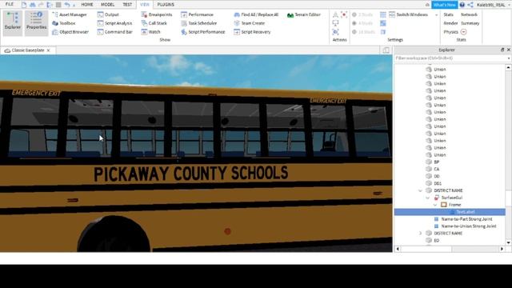The height and width of the screenshot is (288, 512).
Task: Toggle the Show Grid icon in Settings
Action: pos(383,14)
